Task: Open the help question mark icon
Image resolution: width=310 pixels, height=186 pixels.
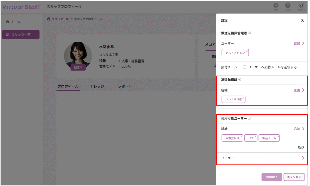Action: (x=288, y=6)
